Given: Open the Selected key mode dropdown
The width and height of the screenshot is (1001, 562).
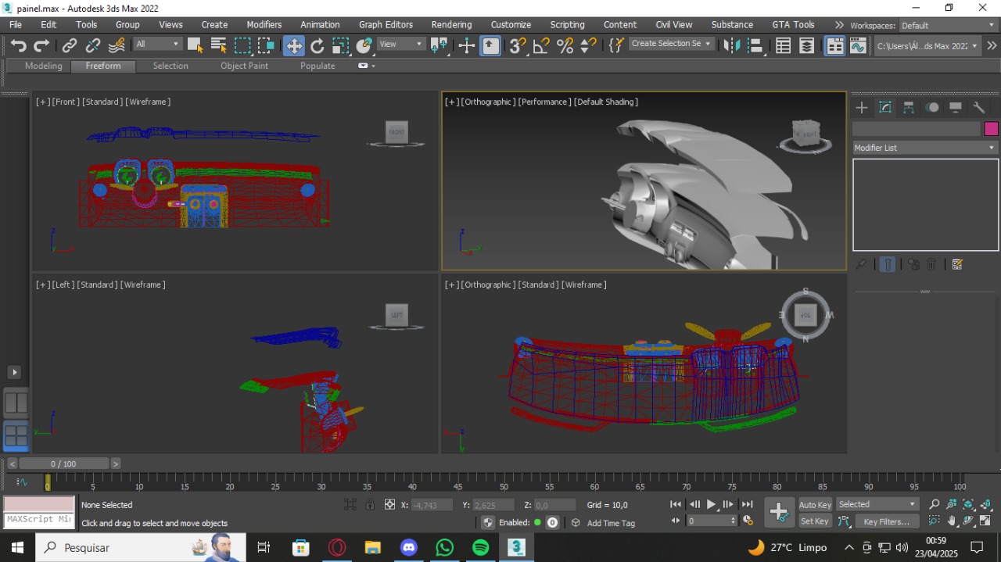Looking at the screenshot, I should 877,504.
